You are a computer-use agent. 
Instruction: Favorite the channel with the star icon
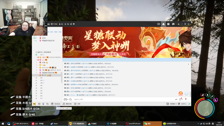tap(65, 24)
